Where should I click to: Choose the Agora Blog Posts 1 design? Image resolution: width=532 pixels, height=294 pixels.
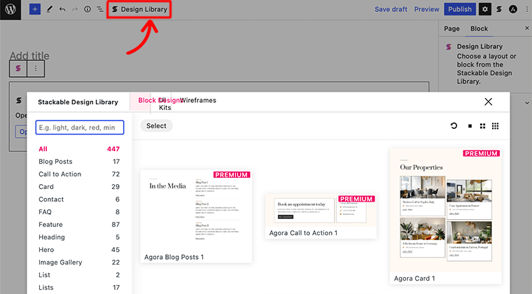196,216
